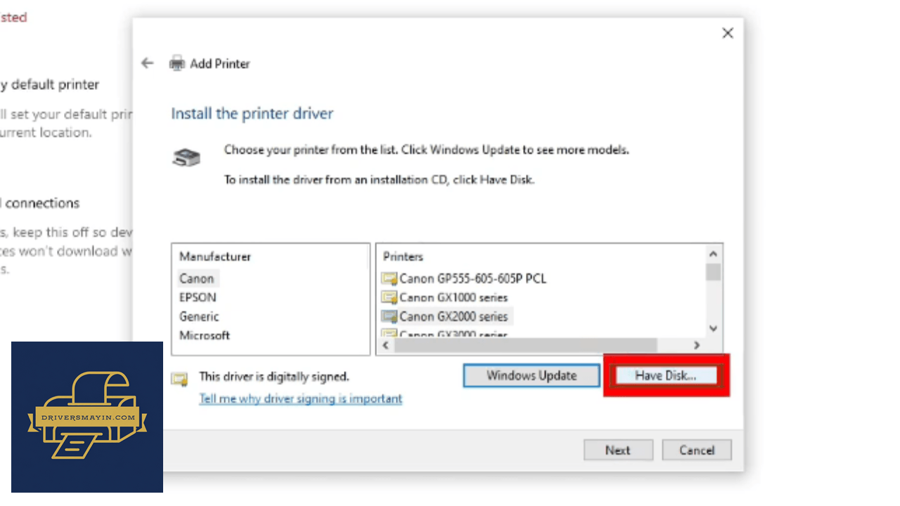Click the Canon GP555-605-605P PCL driver icon
The width and height of the screenshot is (900, 506).
[x=389, y=278]
